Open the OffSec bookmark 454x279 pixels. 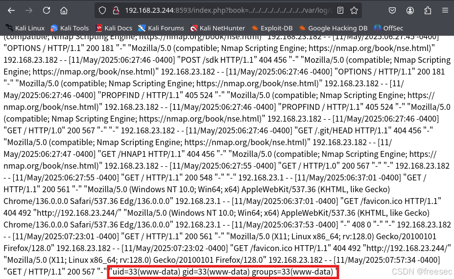[388, 28]
